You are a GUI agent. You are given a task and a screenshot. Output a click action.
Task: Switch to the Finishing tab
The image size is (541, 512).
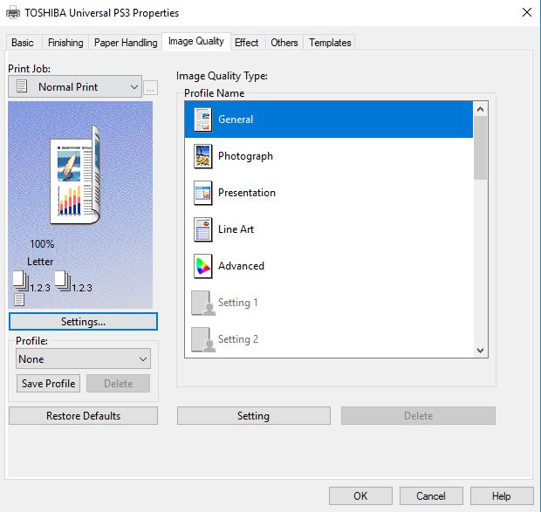coord(65,43)
